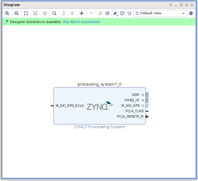Click the ZYNQ7 Processing System label

(99, 127)
